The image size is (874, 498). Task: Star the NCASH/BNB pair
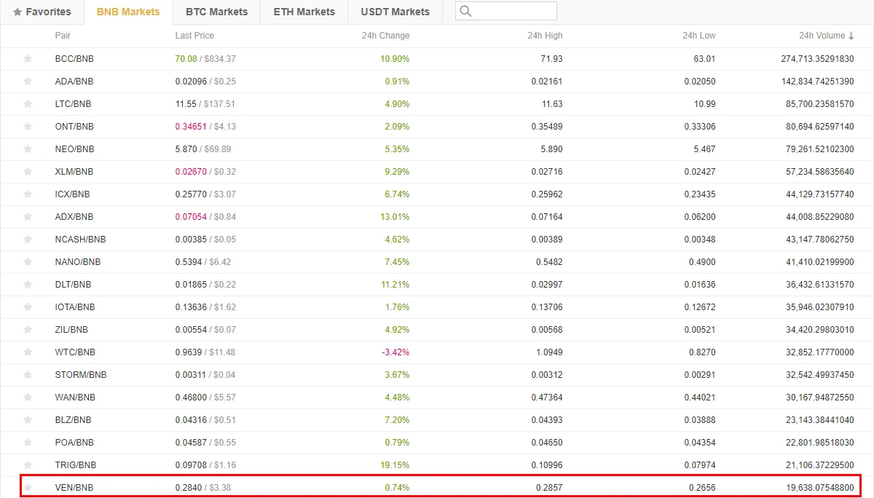(x=28, y=240)
